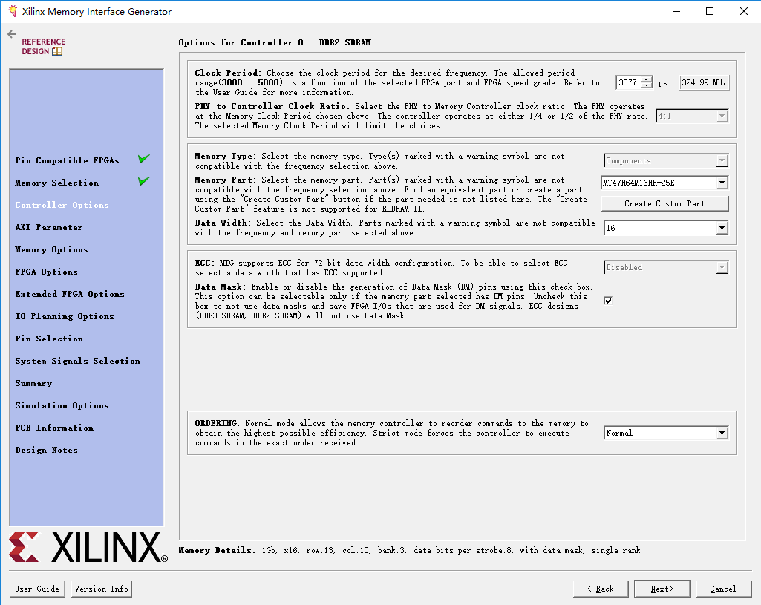The width and height of the screenshot is (761, 605).
Task: Open Memory Options in the sidebar
Action: (51, 249)
